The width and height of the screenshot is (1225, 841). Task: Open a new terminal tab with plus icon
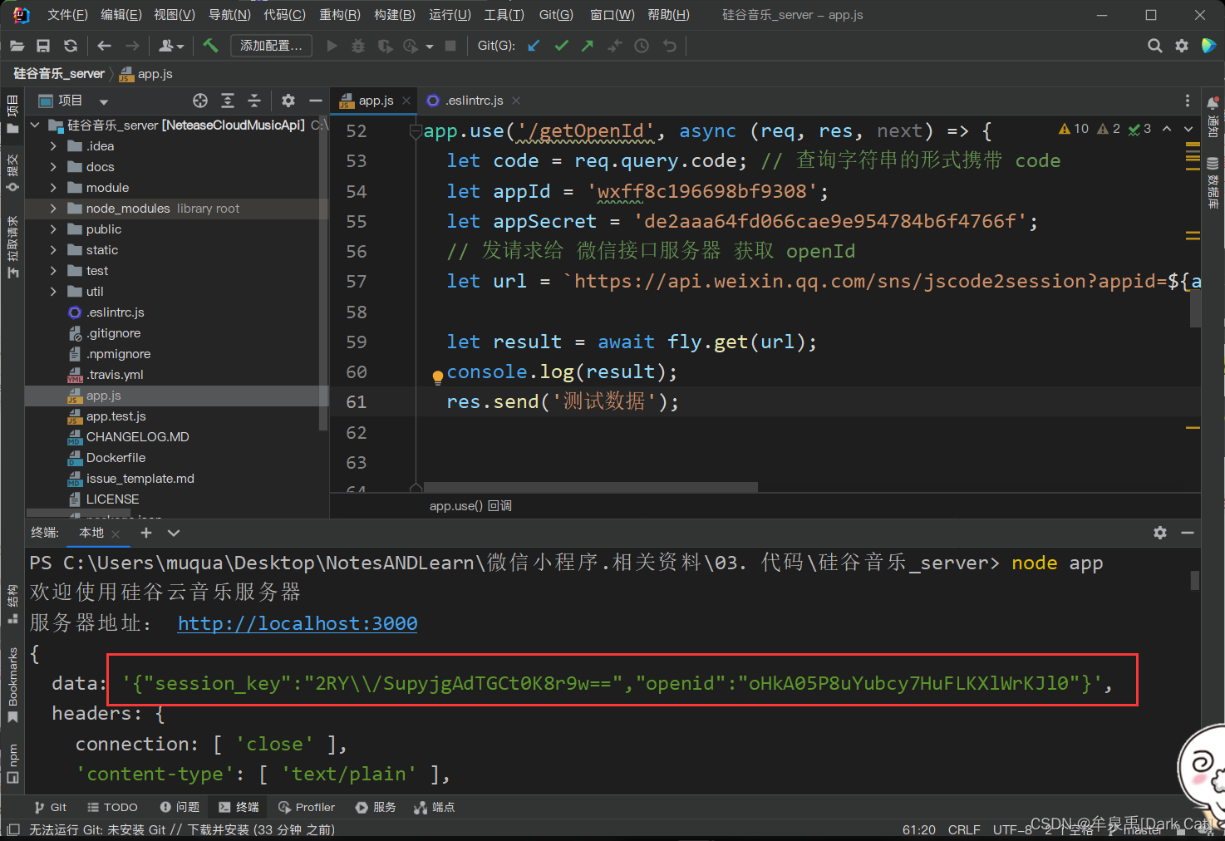[x=146, y=533]
